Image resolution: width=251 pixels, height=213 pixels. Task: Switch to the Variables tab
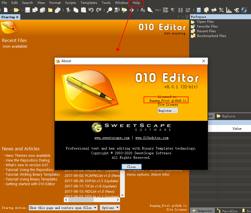[x=227, y=211]
